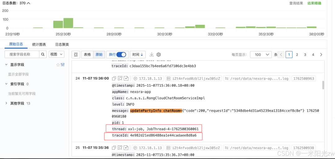The image size is (335, 159).
Task: Click the 查询结果 label
Action: pyautogui.click(x=296, y=3)
